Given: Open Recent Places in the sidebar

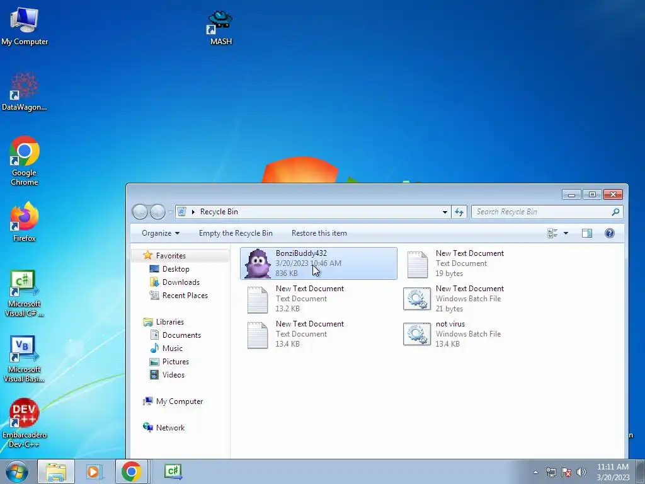Looking at the screenshot, I should click(x=185, y=296).
